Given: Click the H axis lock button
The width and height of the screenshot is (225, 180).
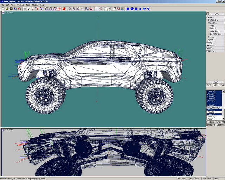Looking at the screenshot, I should [25, 9].
